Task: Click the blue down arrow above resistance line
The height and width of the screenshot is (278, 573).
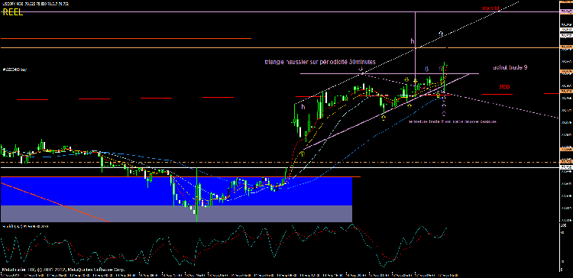Action: point(426,69)
